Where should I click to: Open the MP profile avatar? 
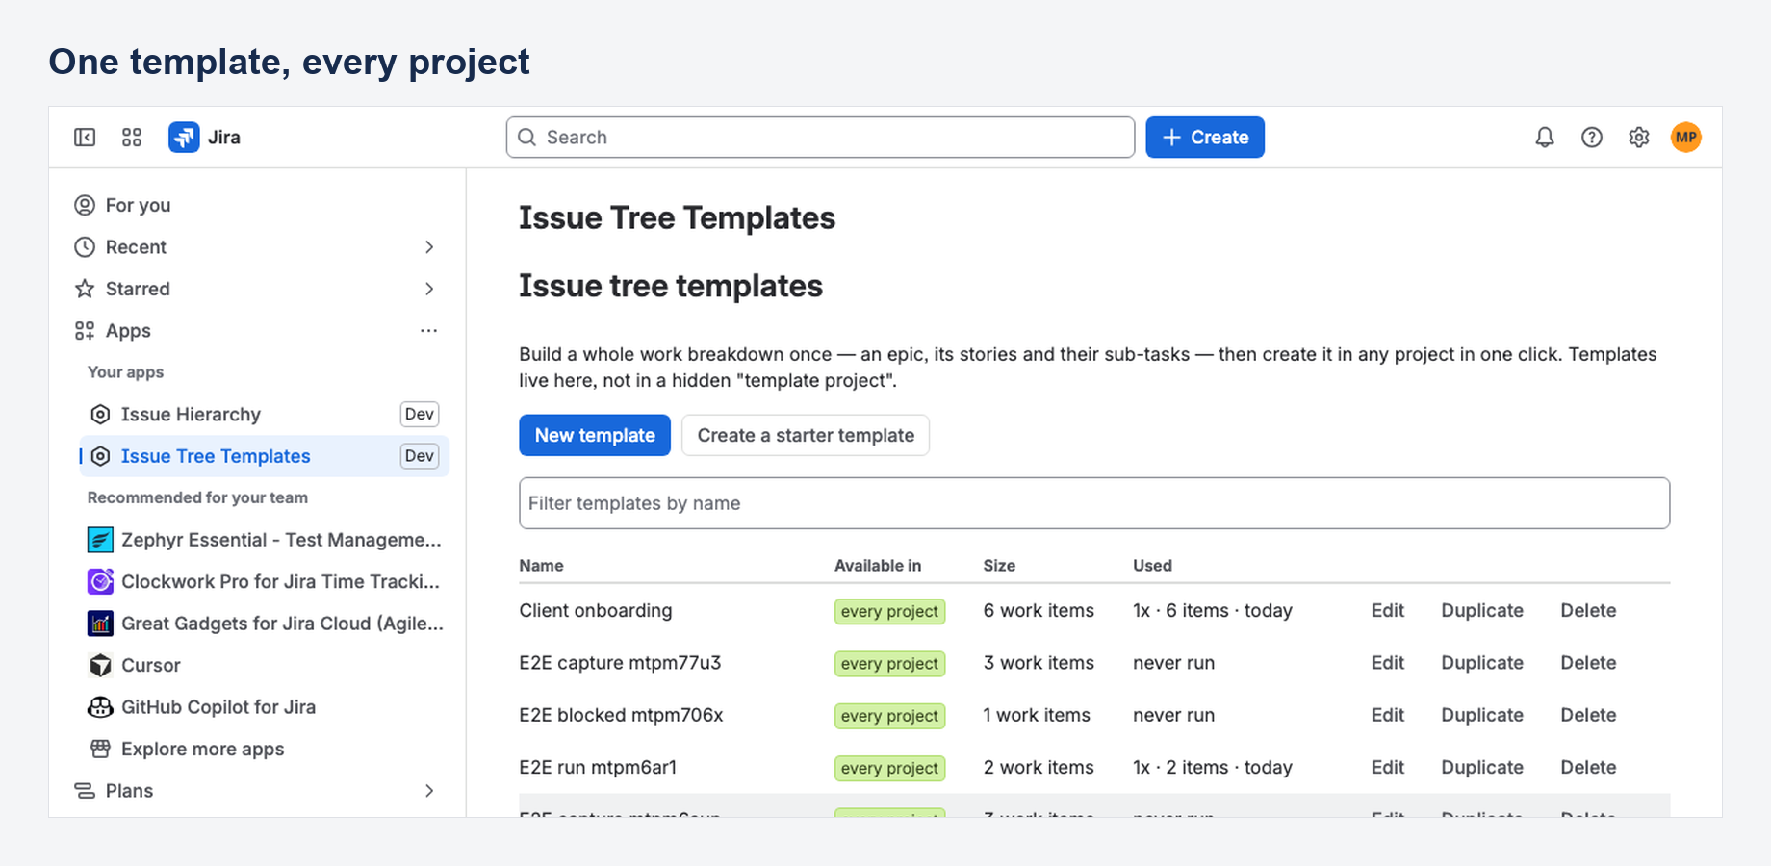tap(1686, 138)
